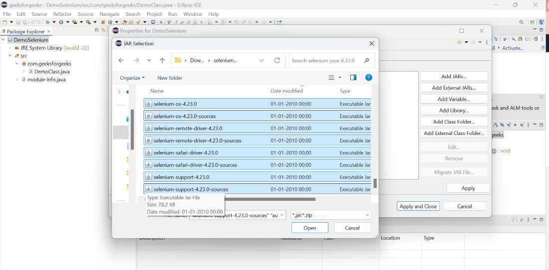Click the New Java Package toolbar icon
549x270 pixels.
tap(103, 22)
